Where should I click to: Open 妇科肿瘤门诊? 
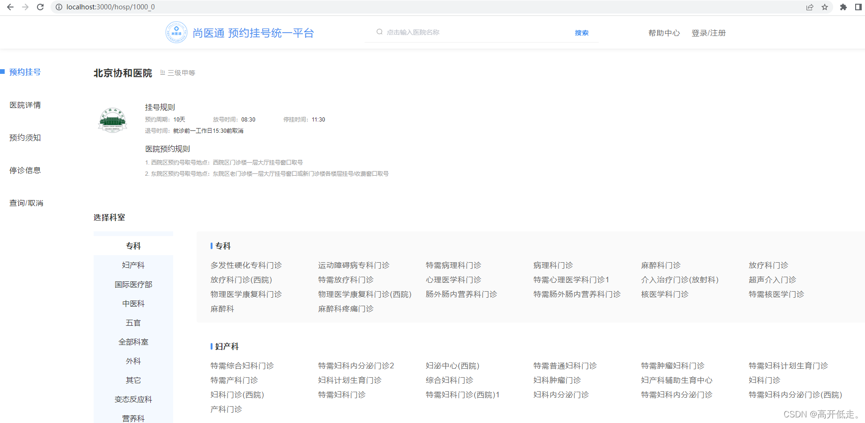pyautogui.click(x=557, y=380)
